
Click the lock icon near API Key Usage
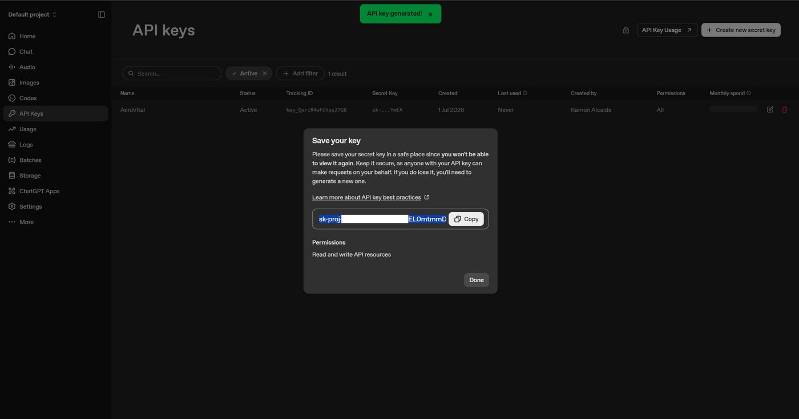[626, 30]
